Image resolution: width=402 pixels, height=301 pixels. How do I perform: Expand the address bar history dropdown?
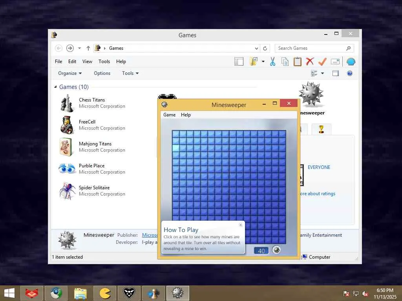[256, 48]
